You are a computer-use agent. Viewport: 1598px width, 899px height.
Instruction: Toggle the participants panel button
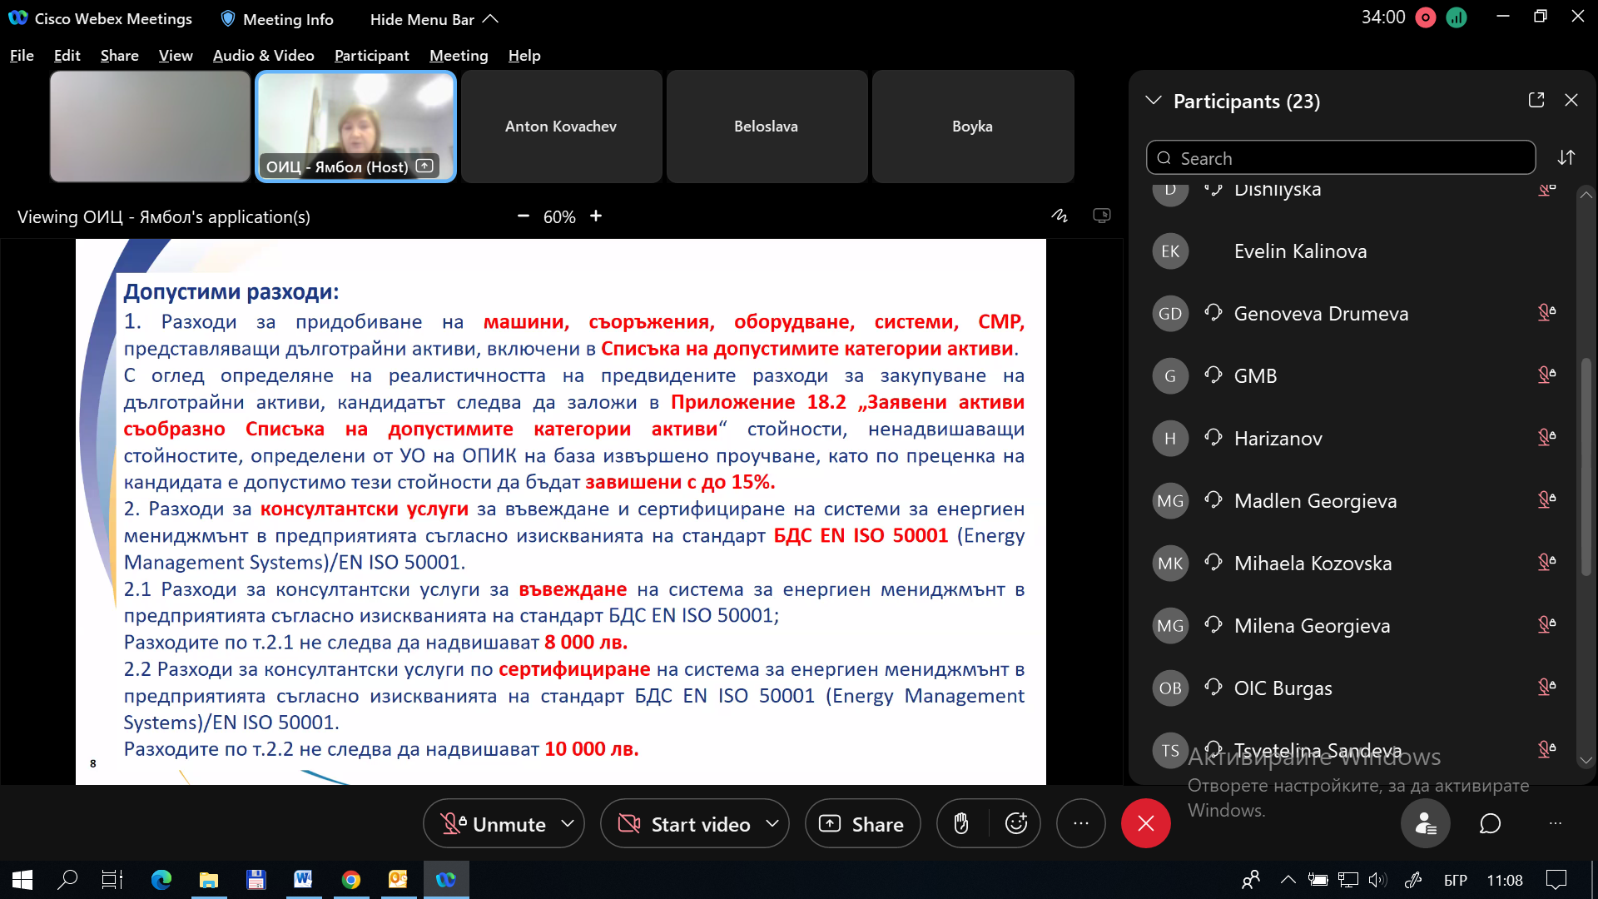pyautogui.click(x=1426, y=823)
